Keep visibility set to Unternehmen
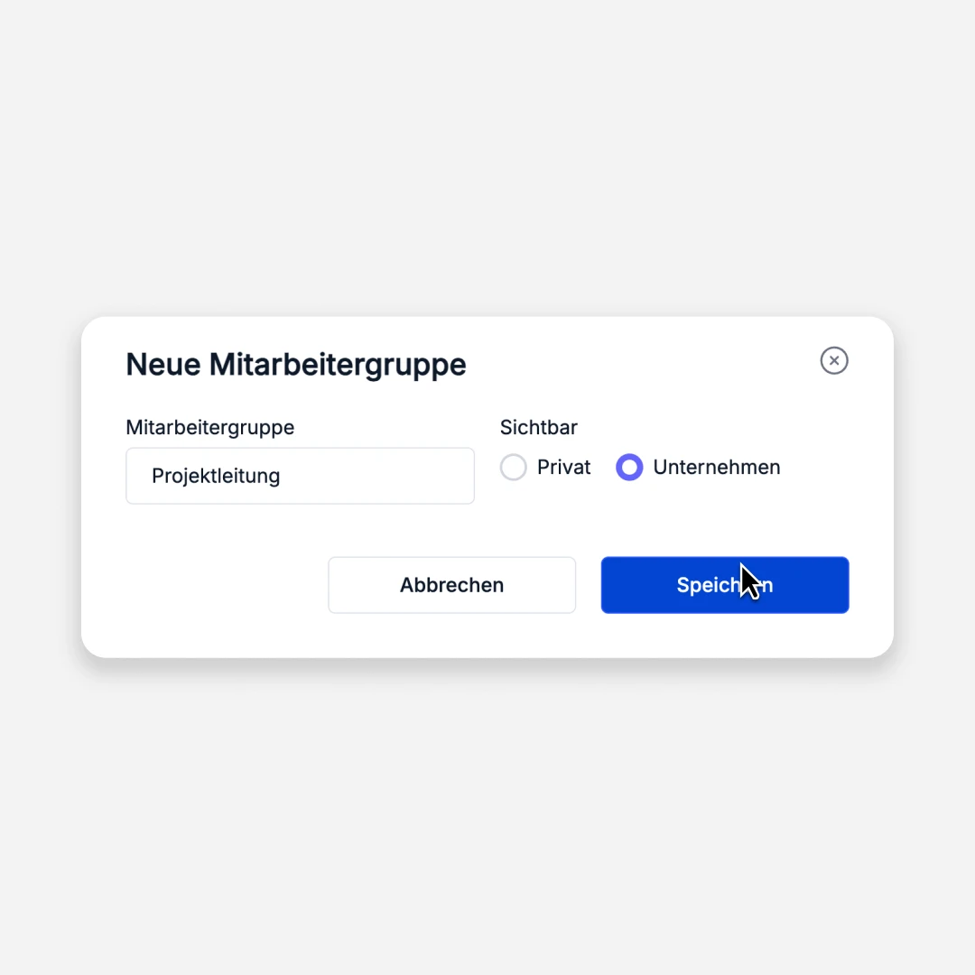Image resolution: width=975 pixels, height=975 pixels. [x=629, y=467]
